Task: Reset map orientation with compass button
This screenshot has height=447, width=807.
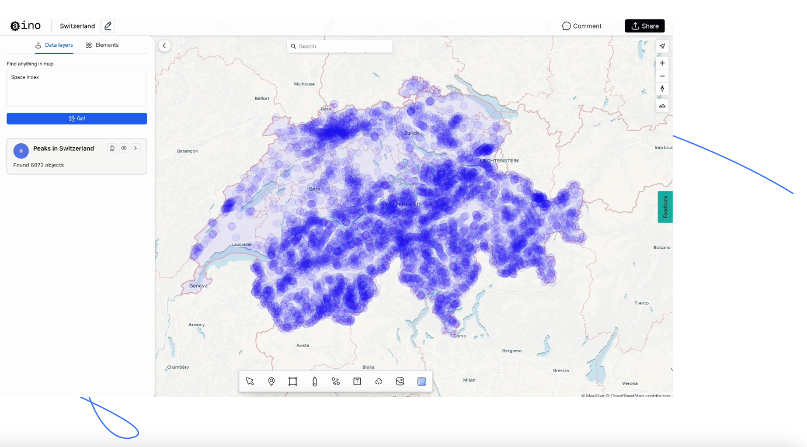Action: (662, 89)
